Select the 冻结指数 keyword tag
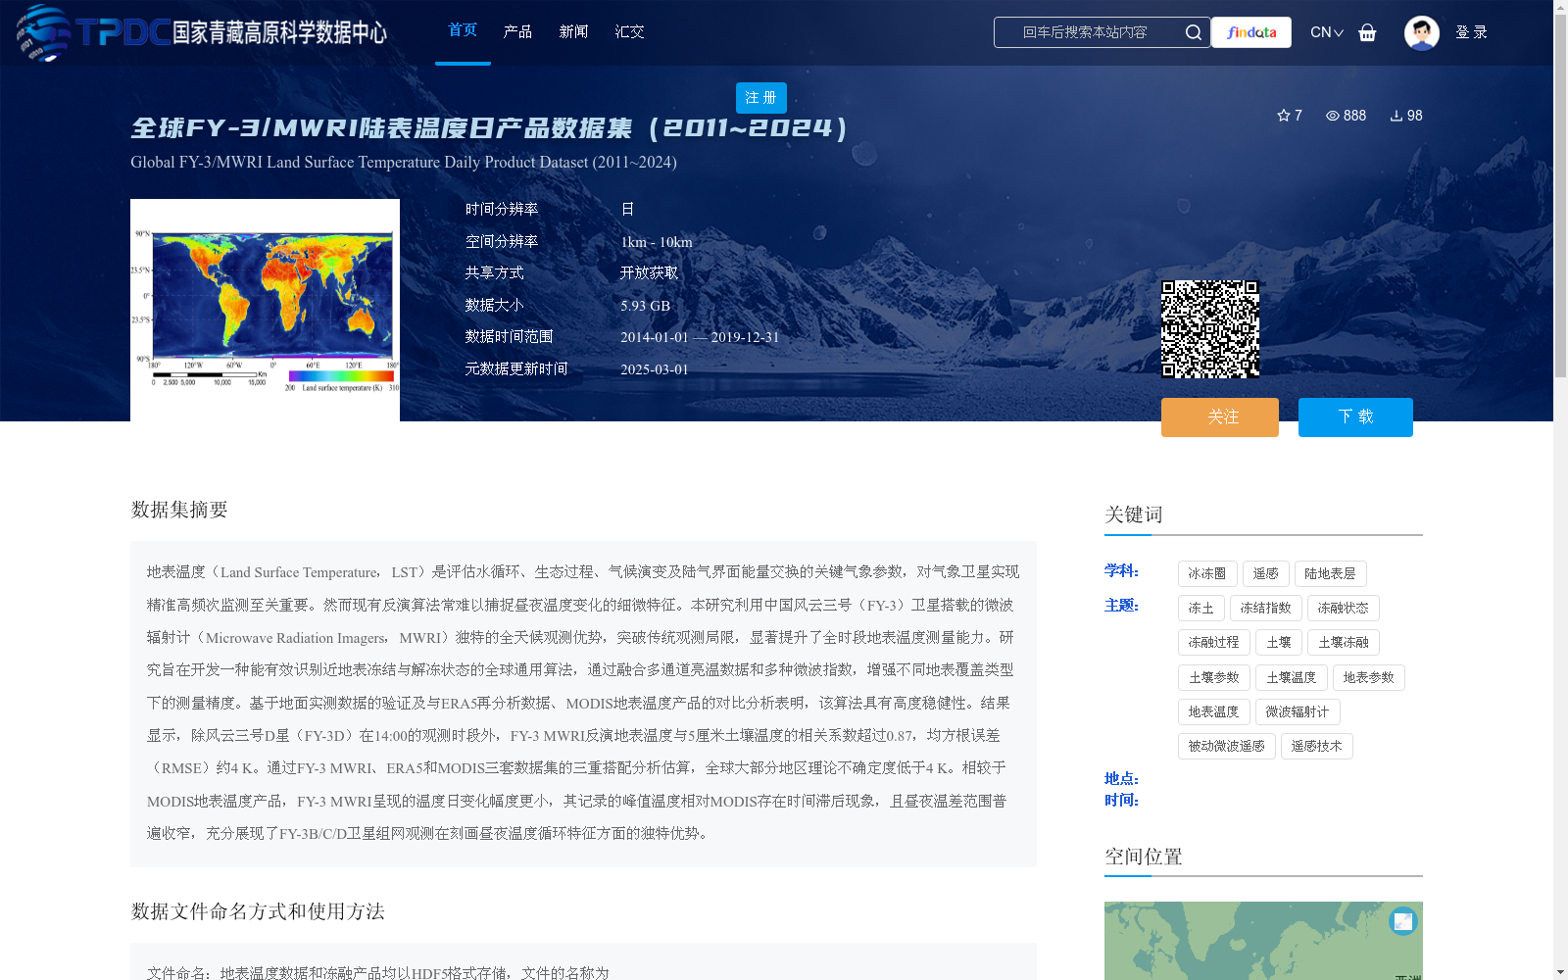The image size is (1568, 980). tap(1266, 608)
